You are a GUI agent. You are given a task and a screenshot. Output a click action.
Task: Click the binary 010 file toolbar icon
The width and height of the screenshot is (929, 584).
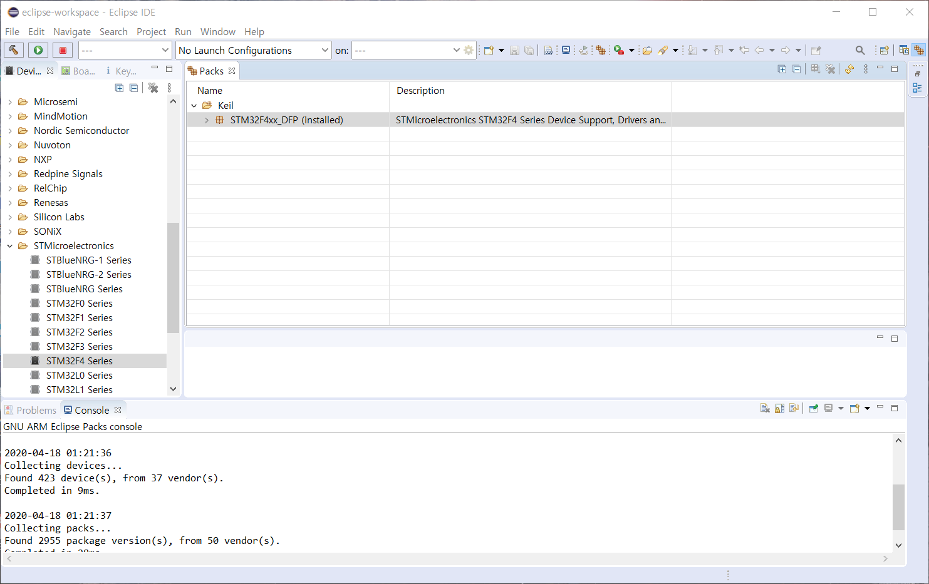pyautogui.click(x=548, y=50)
